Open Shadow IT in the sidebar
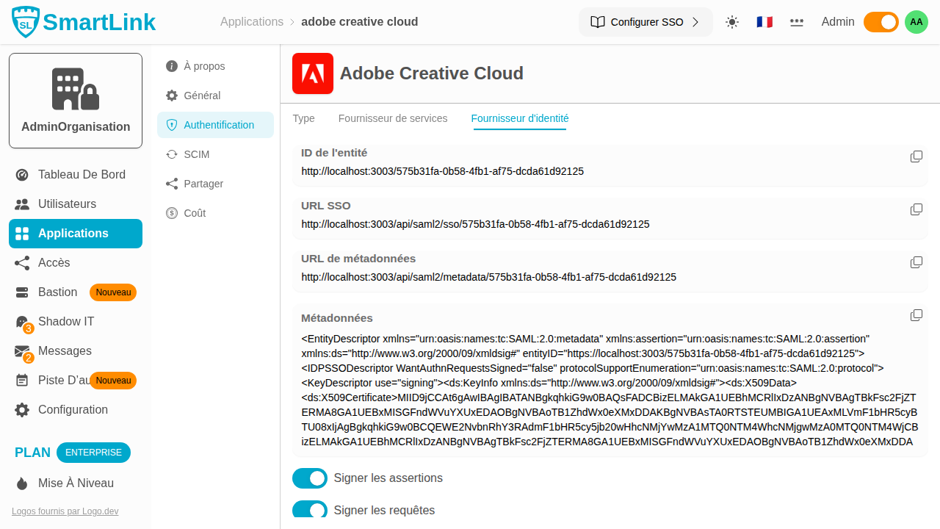Screen dimensions: 940x529 coord(66,322)
